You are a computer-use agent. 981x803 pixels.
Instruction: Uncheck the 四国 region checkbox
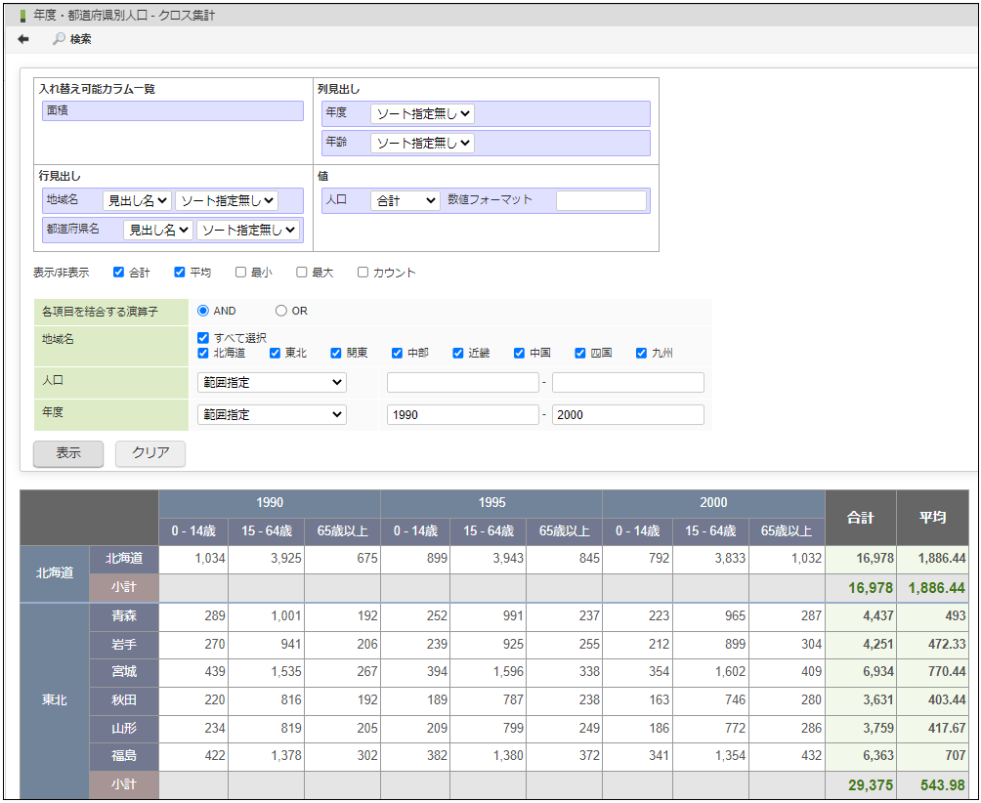coord(580,353)
